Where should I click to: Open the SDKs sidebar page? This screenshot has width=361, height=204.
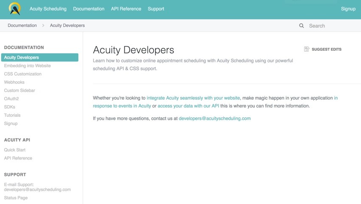tap(9, 107)
